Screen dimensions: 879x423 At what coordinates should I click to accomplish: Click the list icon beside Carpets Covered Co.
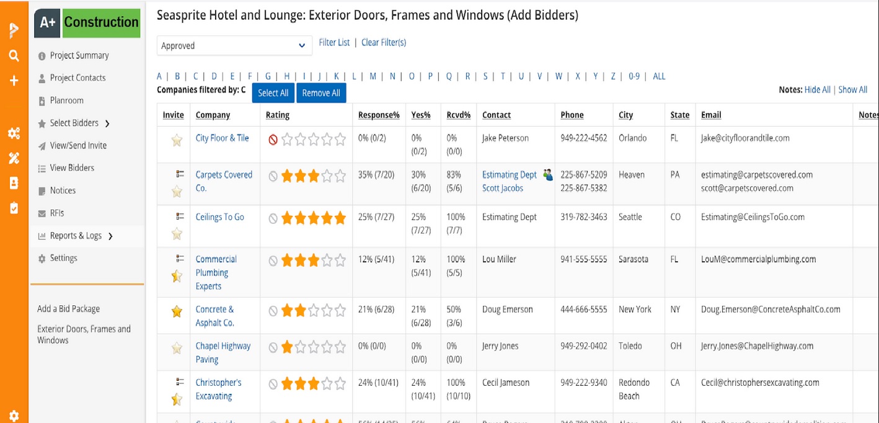tap(180, 174)
